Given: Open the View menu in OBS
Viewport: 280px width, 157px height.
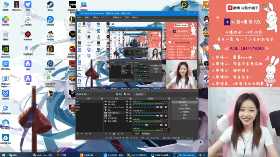Looking at the screenshot, I should (x=96, y=17).
